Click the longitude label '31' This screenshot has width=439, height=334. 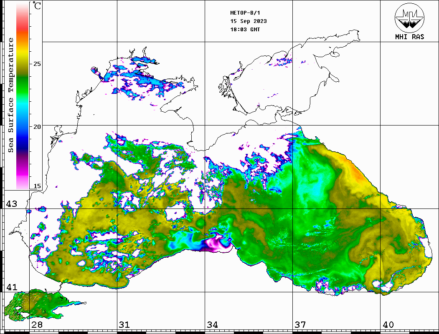124,325
